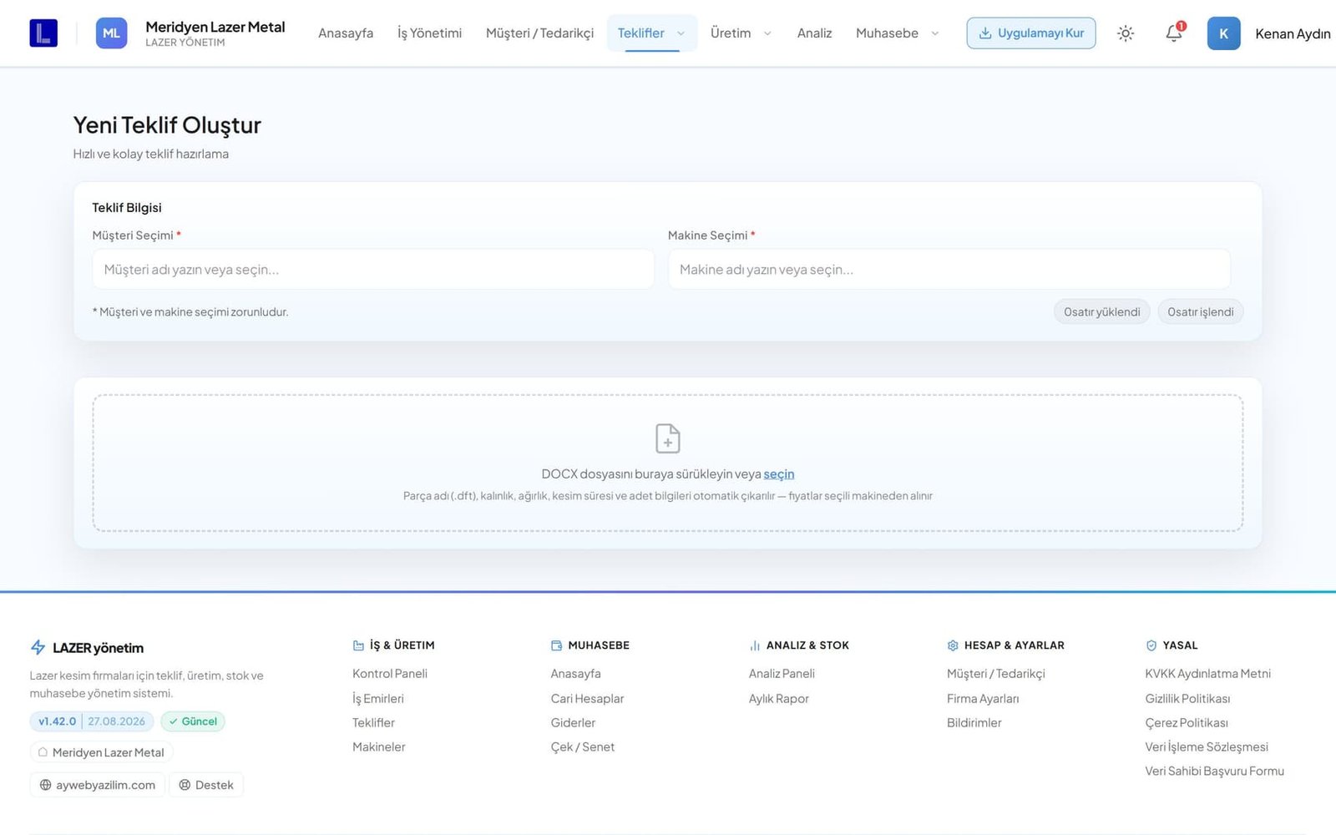This screenshot has width=1336, height=835.
Task: Open Makineler footer link
Action: pyautogui.click(x=379, y=747)
